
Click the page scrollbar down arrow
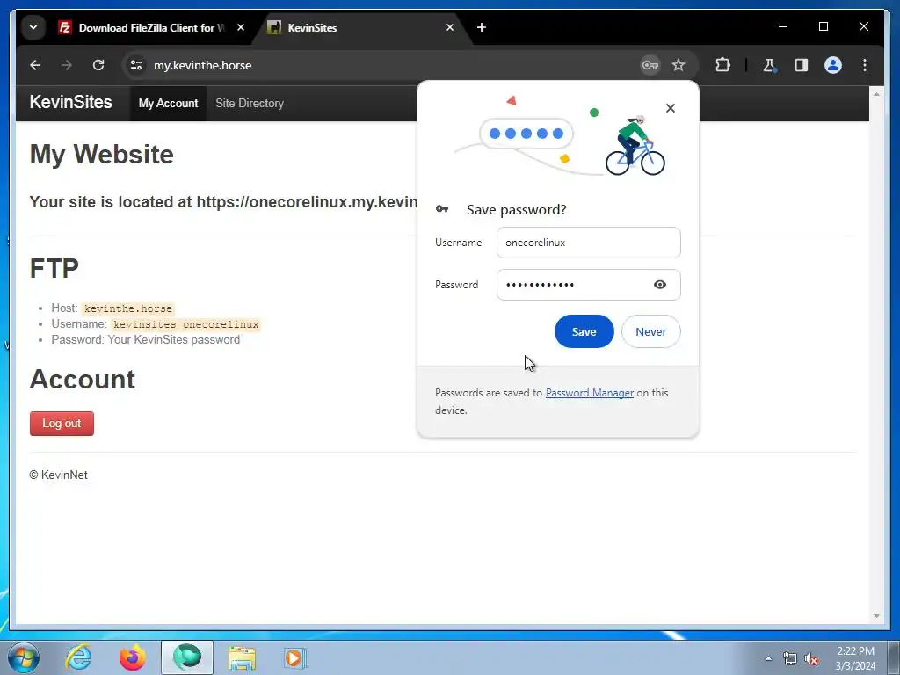click(876, 616)
